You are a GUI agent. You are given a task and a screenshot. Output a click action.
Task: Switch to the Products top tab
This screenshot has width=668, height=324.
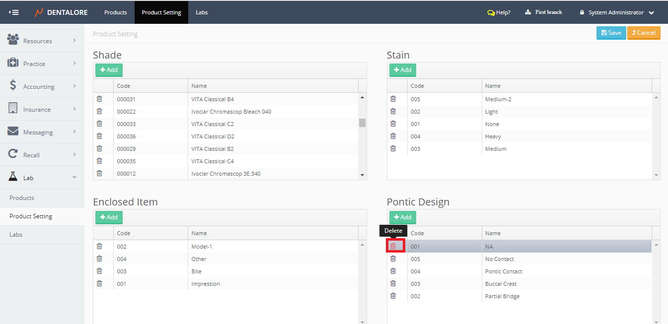click(x=115, y=12)
